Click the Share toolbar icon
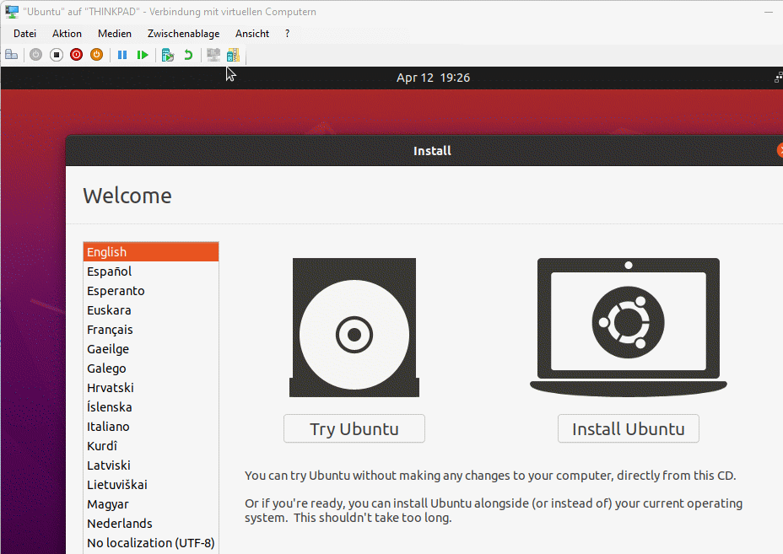 233,55
